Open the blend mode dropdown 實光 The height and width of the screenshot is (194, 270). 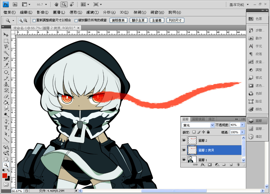(198, 125)
